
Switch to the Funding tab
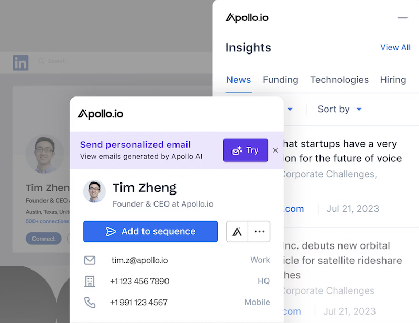coord(281,80)
